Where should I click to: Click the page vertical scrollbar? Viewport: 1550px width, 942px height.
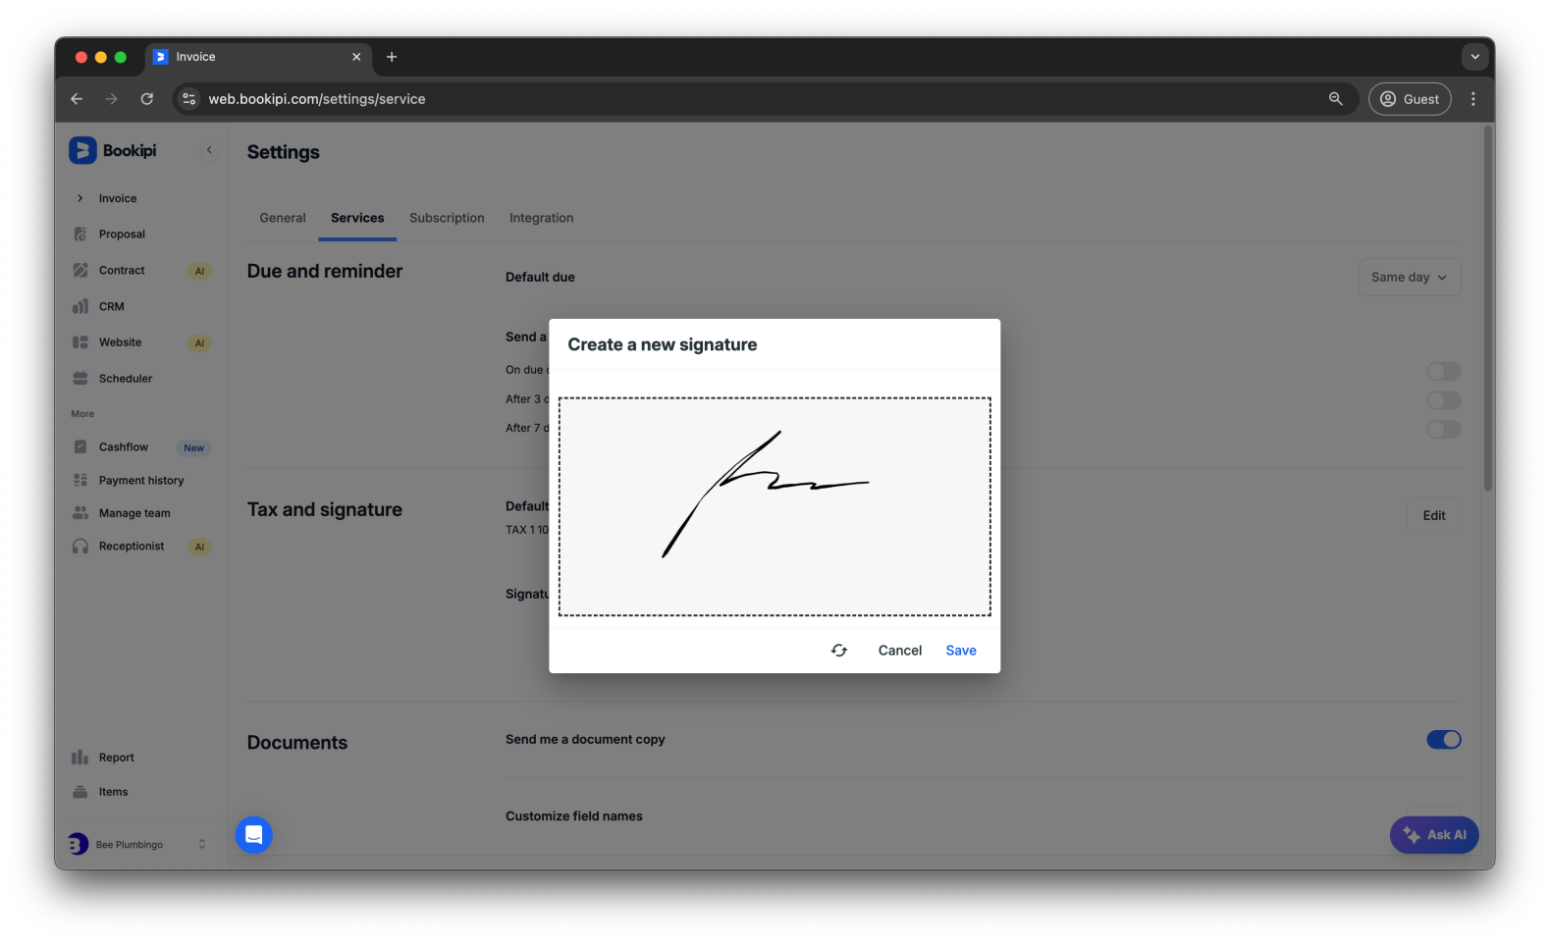click(1488, 307)
